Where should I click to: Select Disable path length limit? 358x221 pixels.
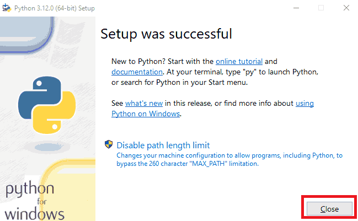pyautogui.click(x=163, y=145)
